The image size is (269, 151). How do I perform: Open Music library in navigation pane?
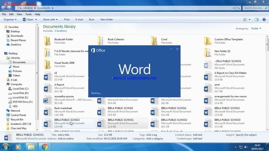coord(16,67)
